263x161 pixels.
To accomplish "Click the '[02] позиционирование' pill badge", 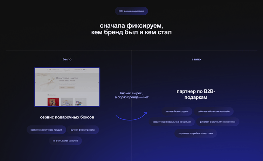I will (131, 11).
